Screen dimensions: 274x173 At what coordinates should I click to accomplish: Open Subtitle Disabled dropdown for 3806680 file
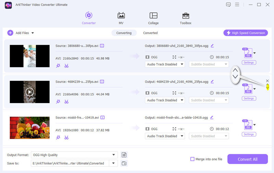[x=209, y=64]
